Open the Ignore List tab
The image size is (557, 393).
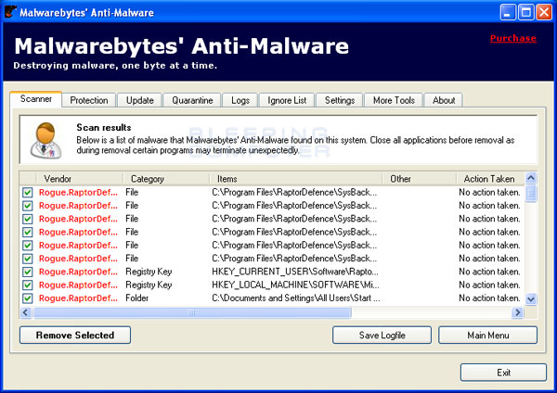pyautogui.click(x=287, y=100)
